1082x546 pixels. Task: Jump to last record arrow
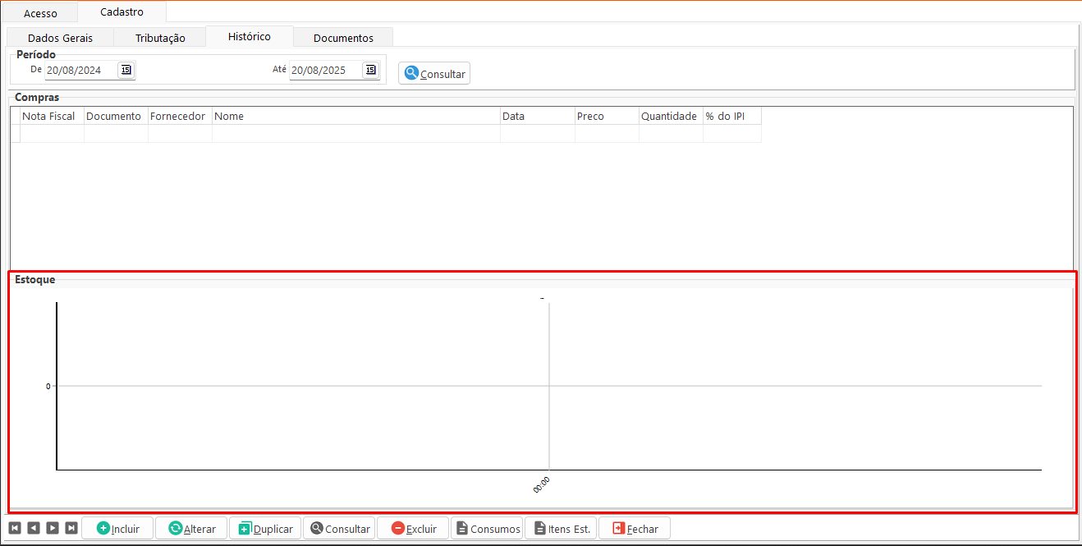pos(71,528)
